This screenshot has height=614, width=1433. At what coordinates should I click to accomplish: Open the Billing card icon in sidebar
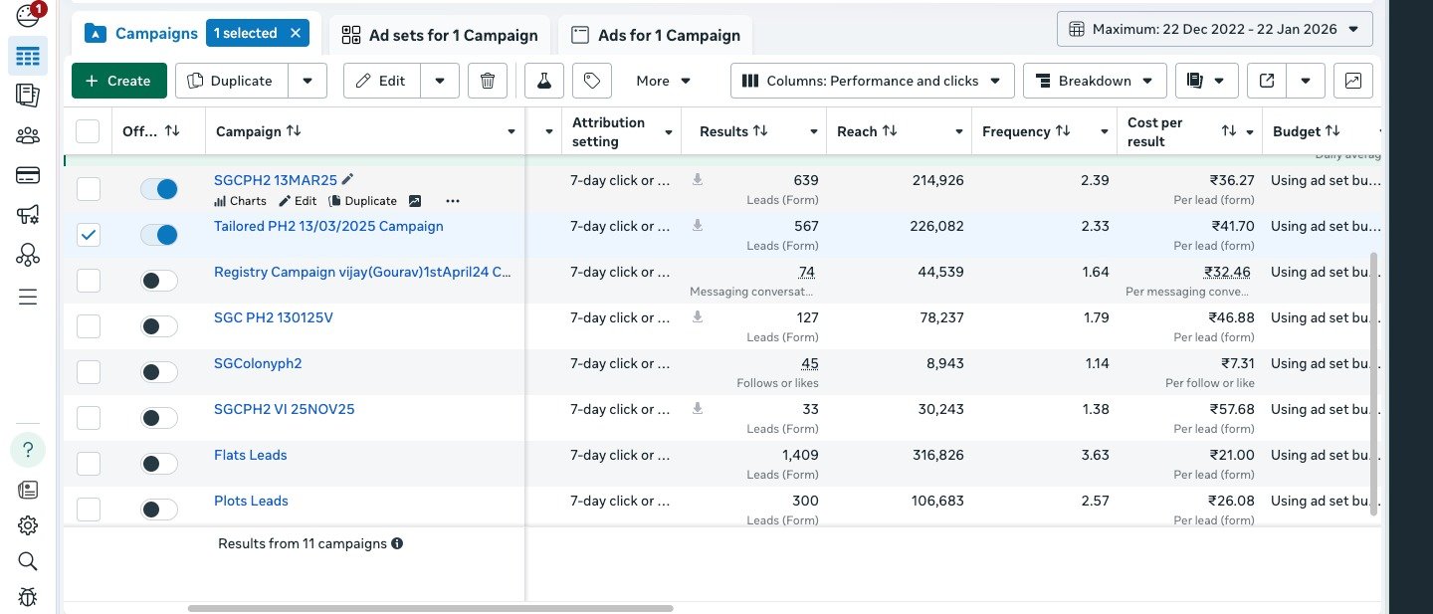click(x=28, y=176)
